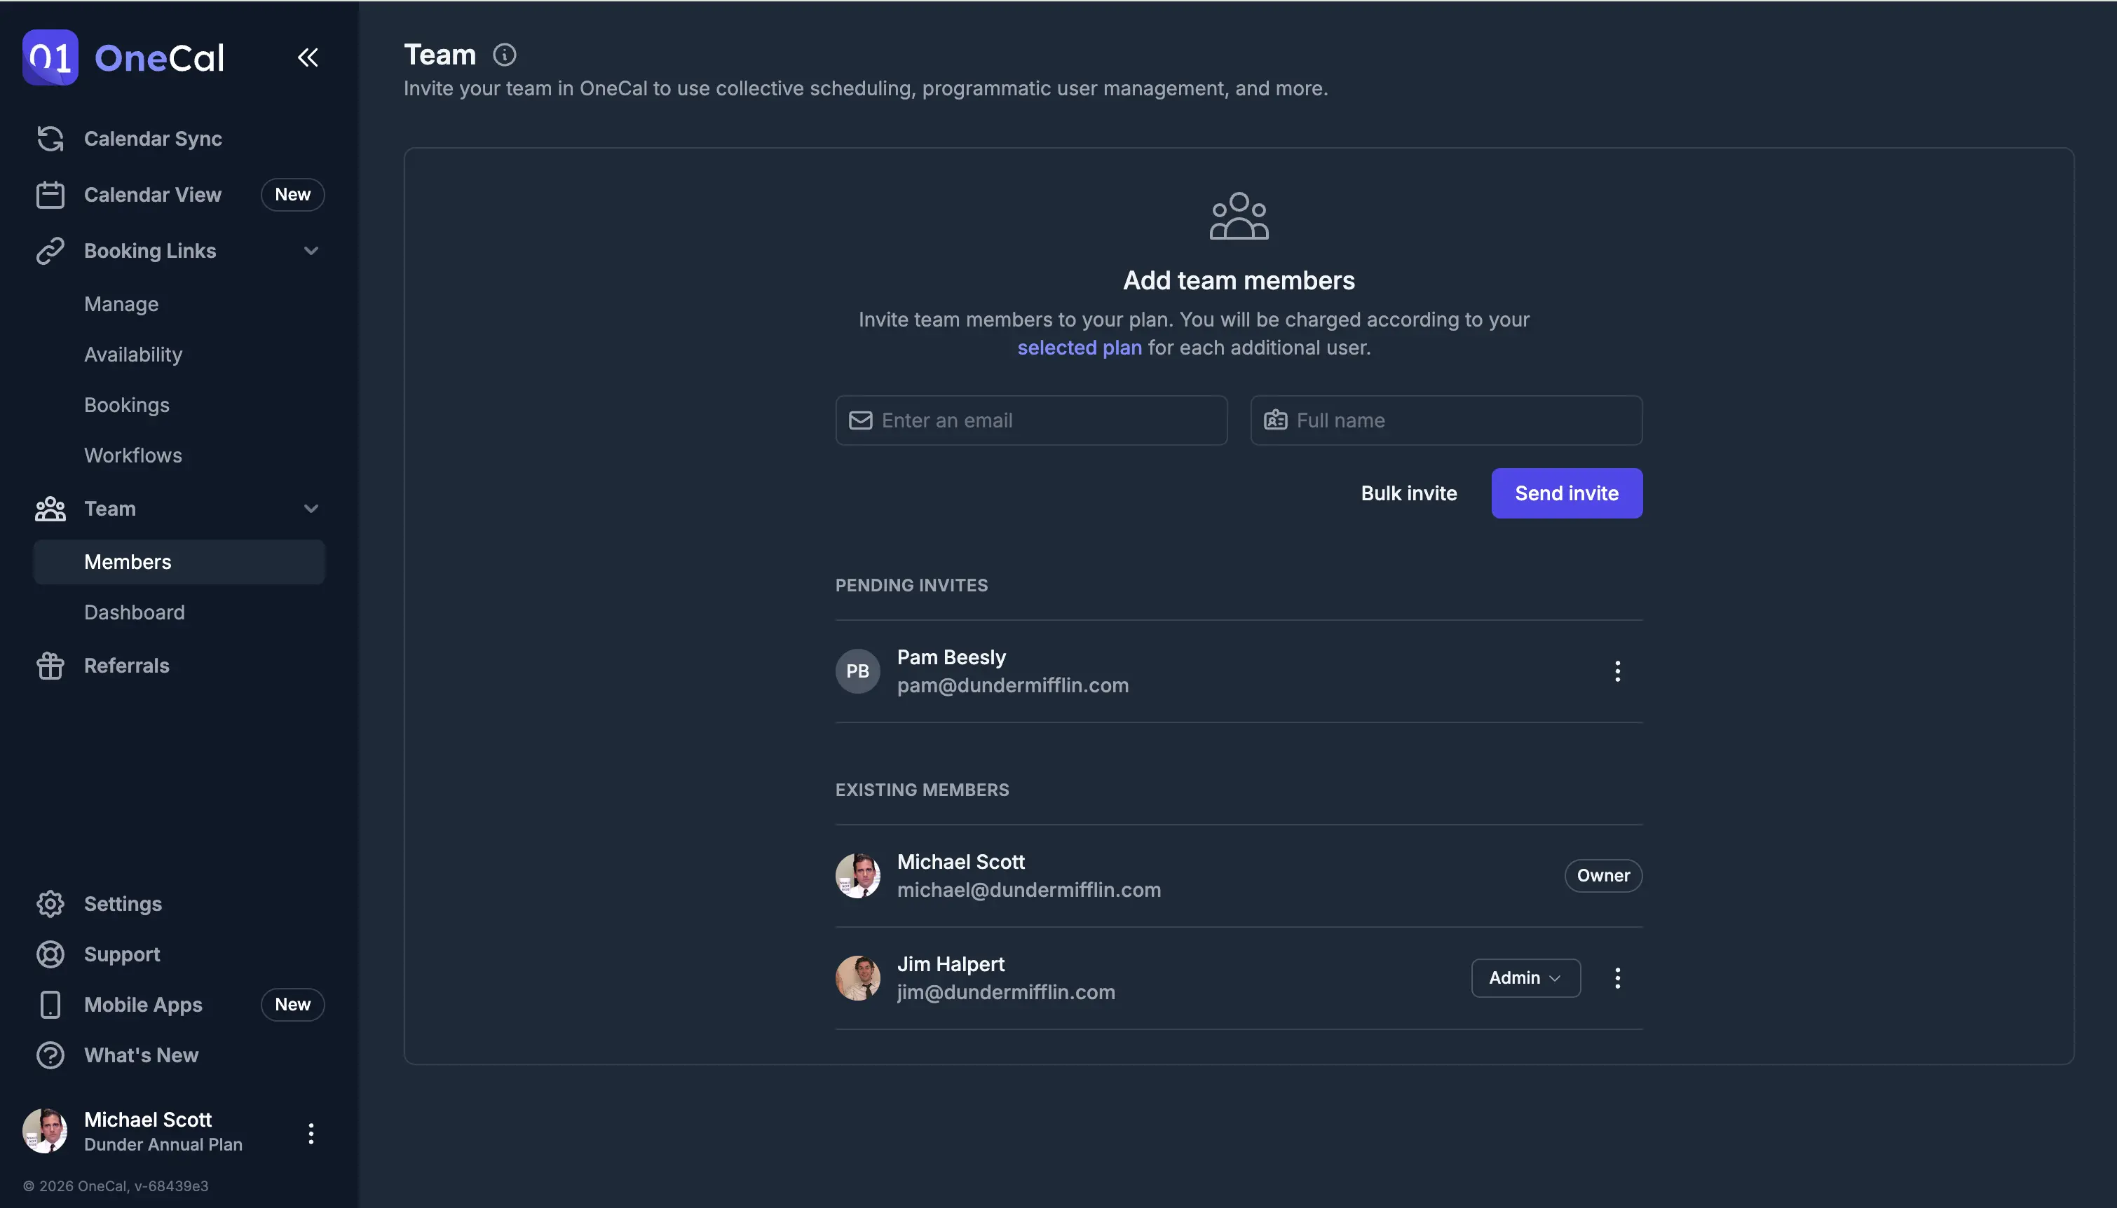This screenshot has width=2117, height=1208.
Task: Open Calendar Sync page
Action: tap(179, 139)
